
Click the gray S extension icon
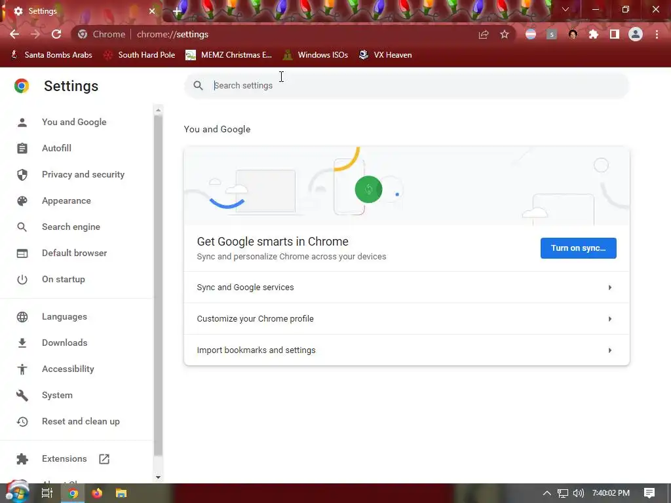pos(552,34)
